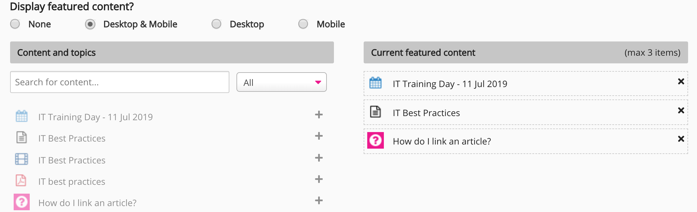
Task: Pick the Mobile radio option
Action: [x=303, y=24]
